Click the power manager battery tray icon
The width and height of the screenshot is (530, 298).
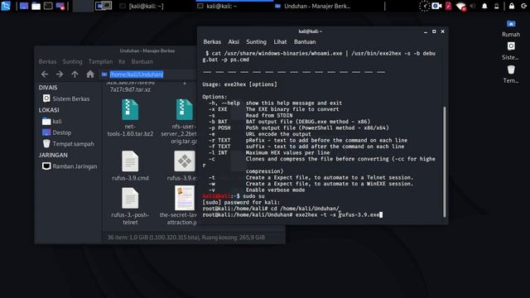click(497, 6)
